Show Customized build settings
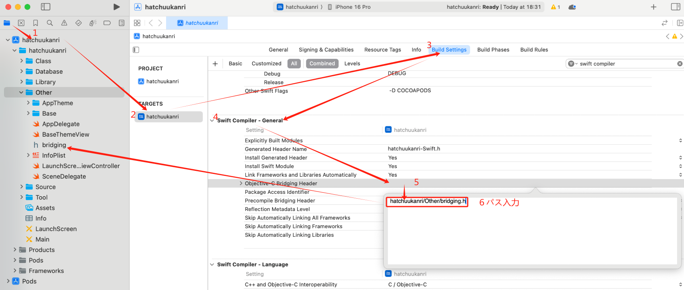The height and width of the screenshot is (290, 684). pyautogui.click(x=267, y=64)
